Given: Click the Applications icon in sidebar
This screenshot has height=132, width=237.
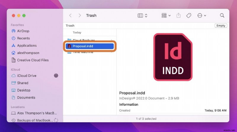Looking at the screenshot, I should (x=13, y=45).
